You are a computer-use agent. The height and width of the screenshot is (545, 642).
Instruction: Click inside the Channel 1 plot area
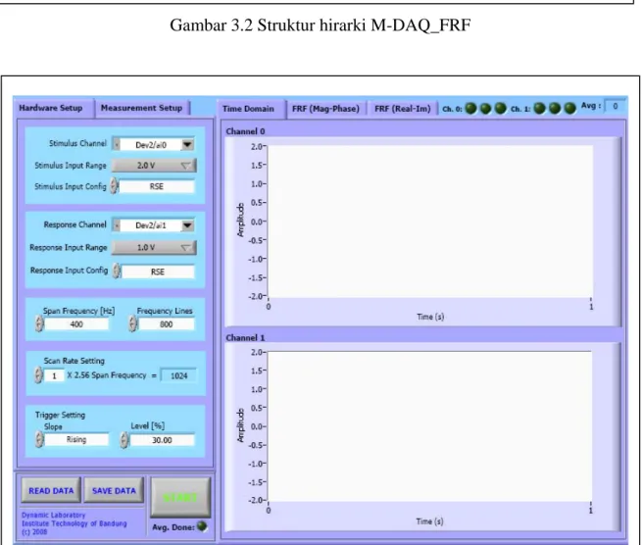coord(430,426)
